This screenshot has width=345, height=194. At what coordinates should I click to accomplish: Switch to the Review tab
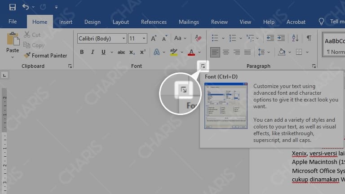[x=219, y=22]
